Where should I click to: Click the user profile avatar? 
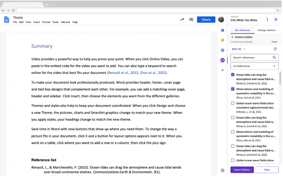(x=221, y=19)
